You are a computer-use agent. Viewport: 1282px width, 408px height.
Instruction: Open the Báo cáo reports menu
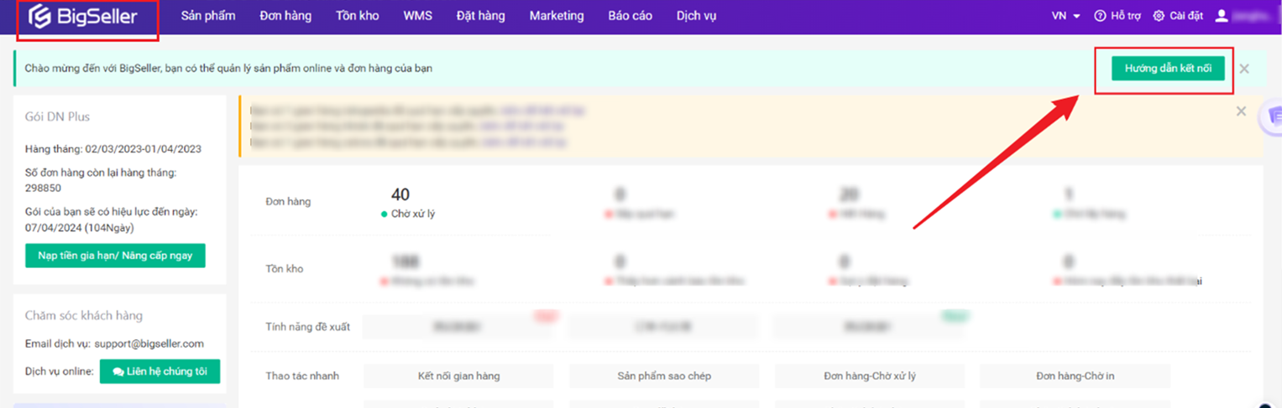pyautogui.click(x=630, y=16)
